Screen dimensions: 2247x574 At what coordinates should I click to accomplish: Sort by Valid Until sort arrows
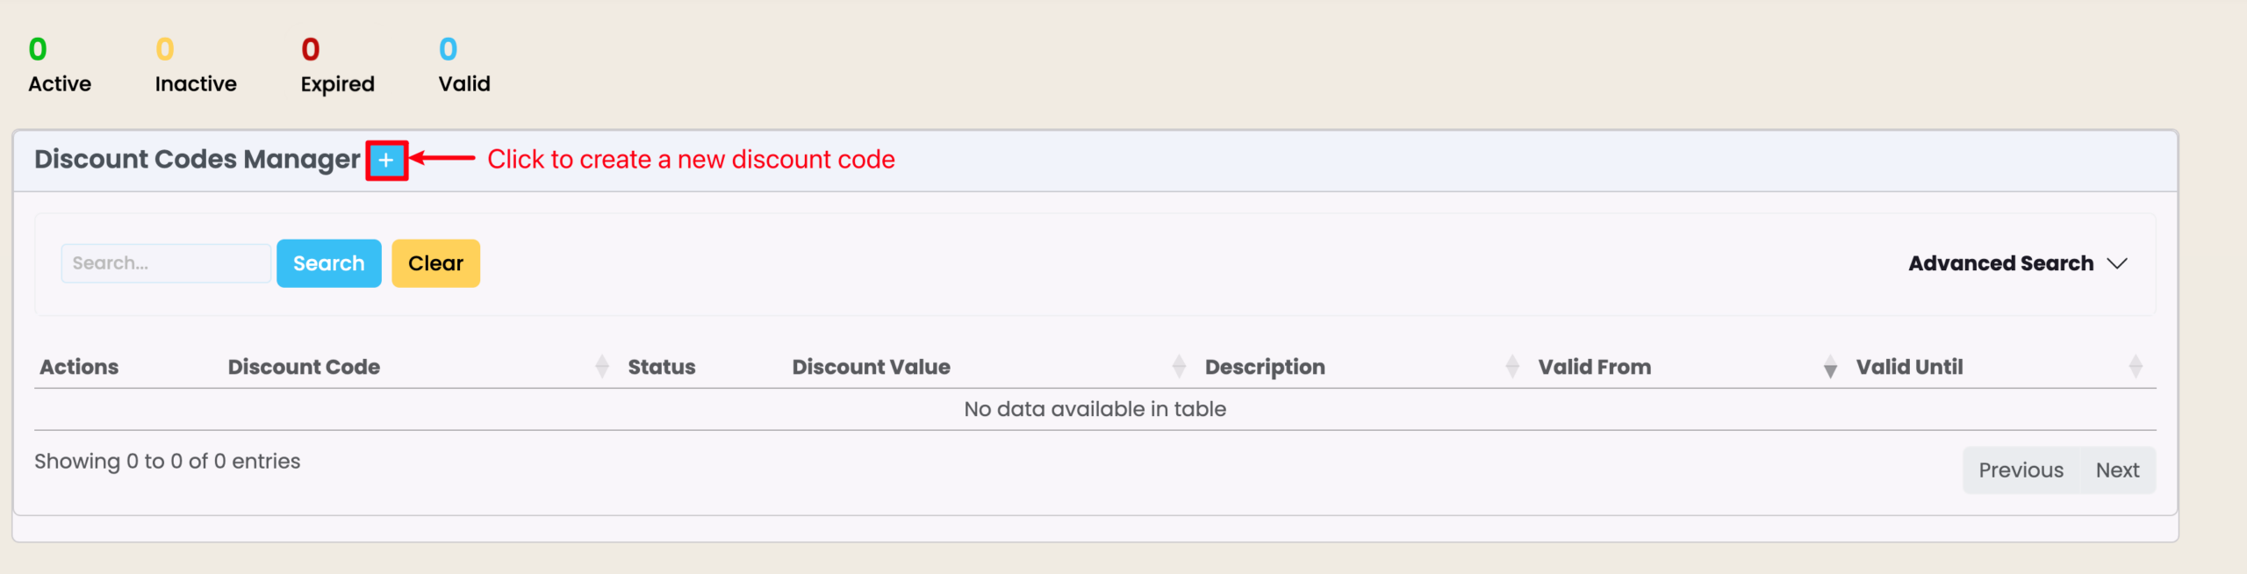2136,367
